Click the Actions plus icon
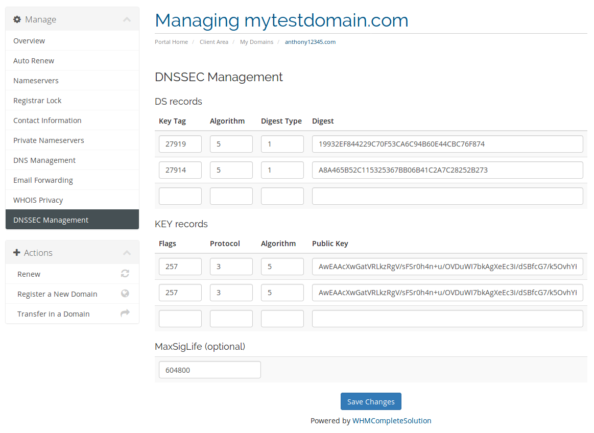The image size is (594, 433). coord(17,252)
